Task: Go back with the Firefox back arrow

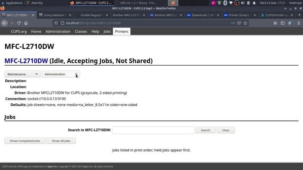Action: 4,23
